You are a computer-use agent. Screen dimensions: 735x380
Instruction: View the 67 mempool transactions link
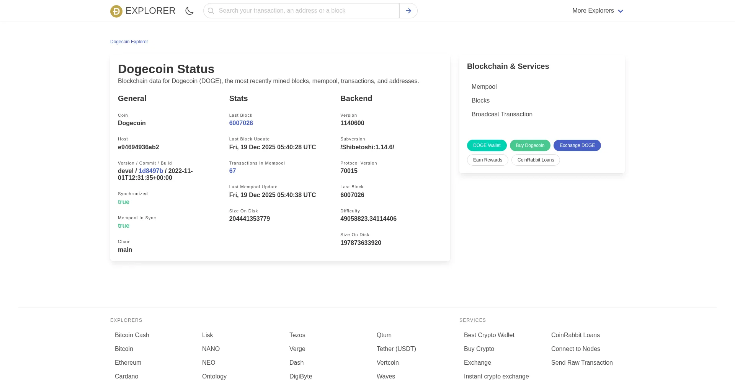pos(232,171)
